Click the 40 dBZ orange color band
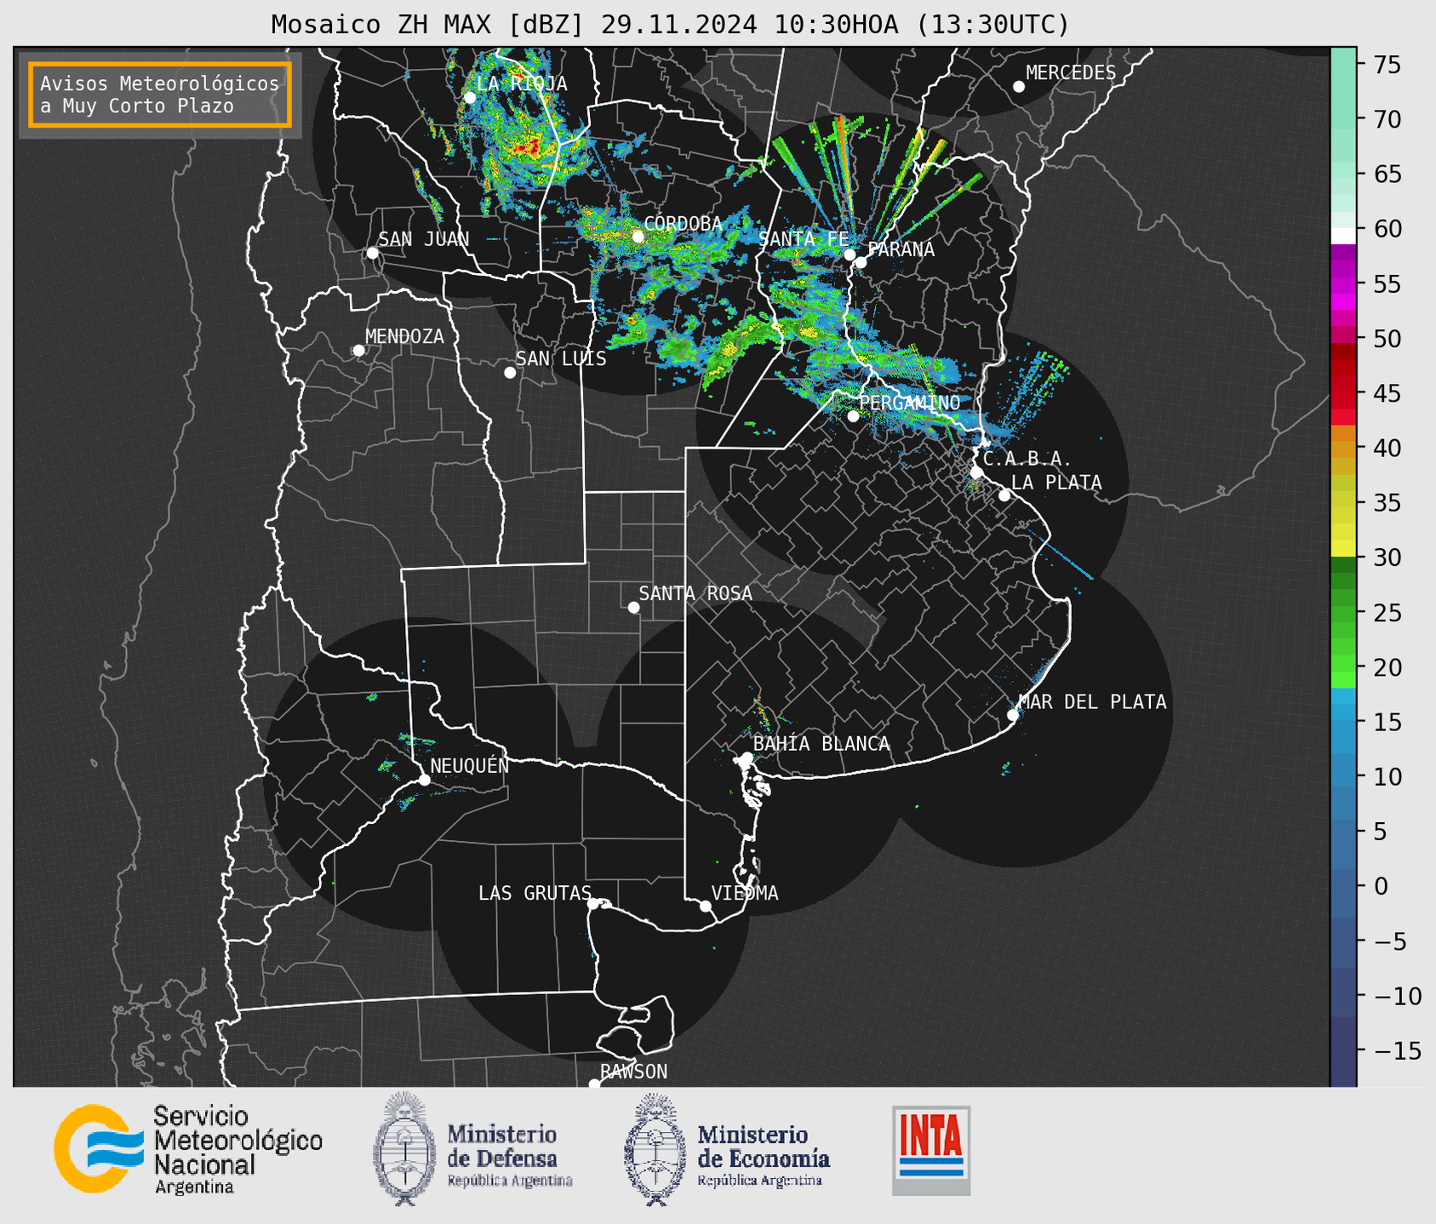 coord(1343,449)
